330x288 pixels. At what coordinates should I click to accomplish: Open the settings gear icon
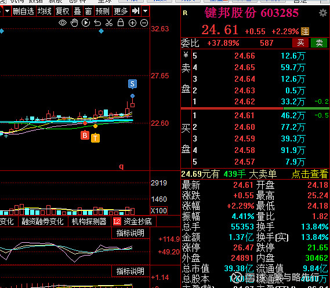323,13
